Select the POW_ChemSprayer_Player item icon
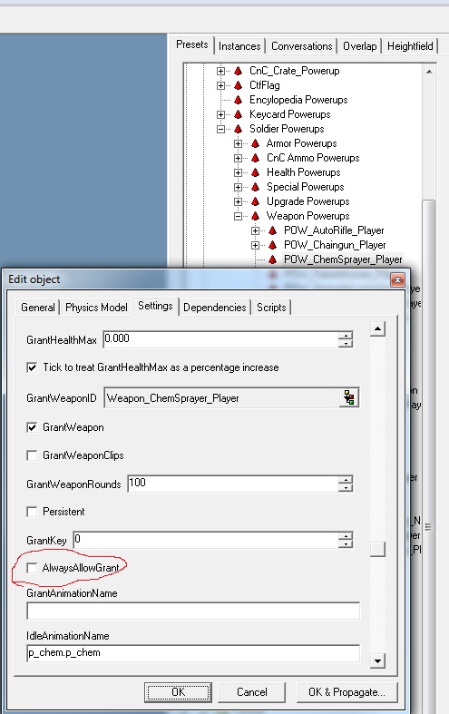Image resolution: width=449 pixels, height=714 pixels. 273,259
